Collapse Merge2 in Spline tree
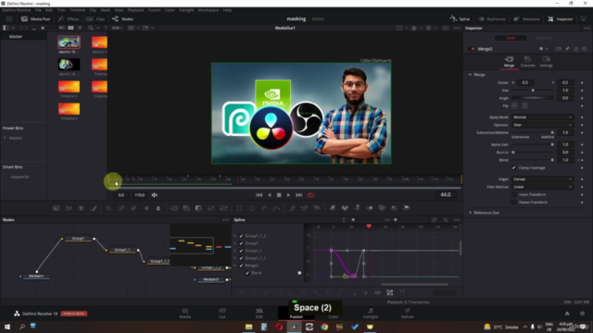 pos(234,265)
